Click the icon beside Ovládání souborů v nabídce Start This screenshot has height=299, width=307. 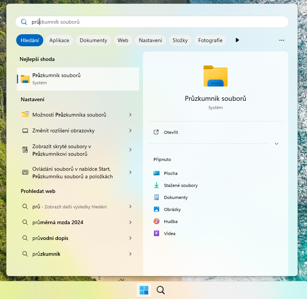pos(25,172)
